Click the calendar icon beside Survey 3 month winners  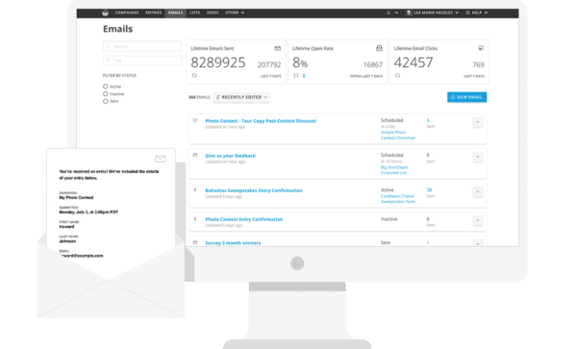click(x=195, y=242)
